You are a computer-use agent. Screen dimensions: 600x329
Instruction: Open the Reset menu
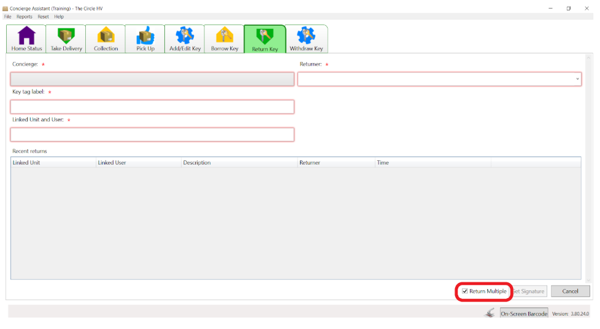click(43, 17)
